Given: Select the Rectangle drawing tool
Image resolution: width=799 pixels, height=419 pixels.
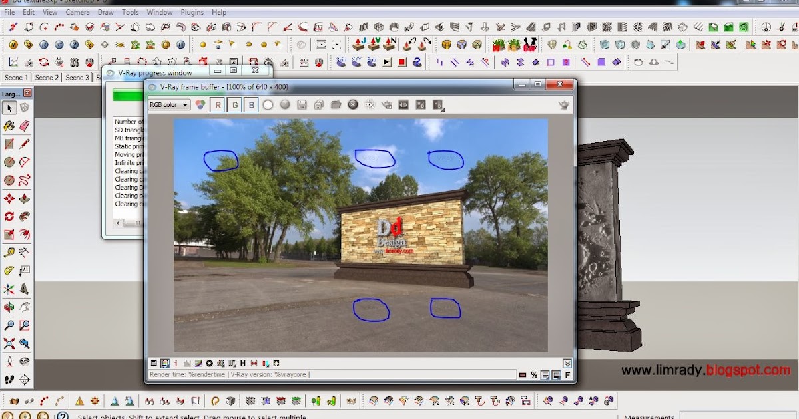Looking at the screenshot, I should click(x=9, y=144).
